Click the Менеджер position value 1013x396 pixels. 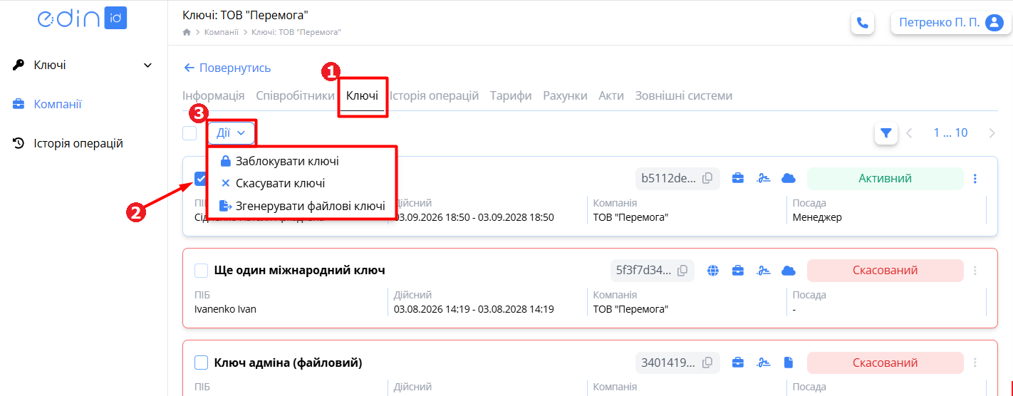pos(817,217)
